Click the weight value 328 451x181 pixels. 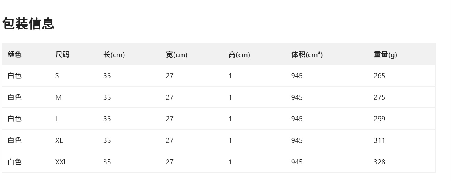tap(379, 162)
